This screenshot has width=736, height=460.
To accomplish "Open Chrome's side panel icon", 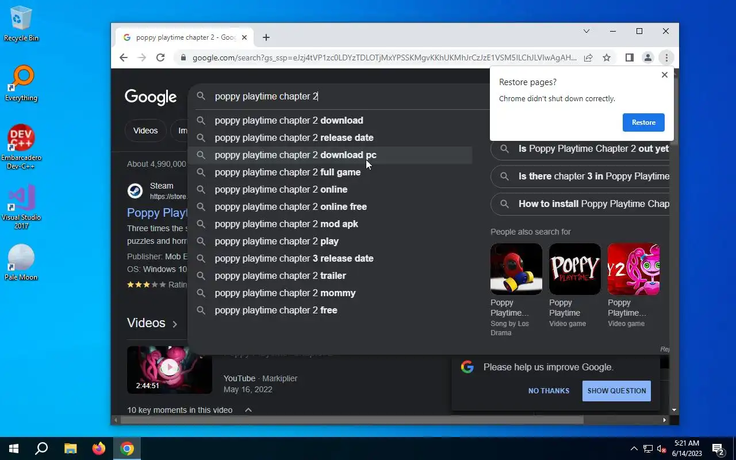I will tap(629, 57).
